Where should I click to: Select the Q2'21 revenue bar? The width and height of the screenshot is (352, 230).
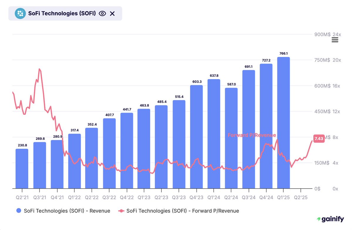[22, 168]
